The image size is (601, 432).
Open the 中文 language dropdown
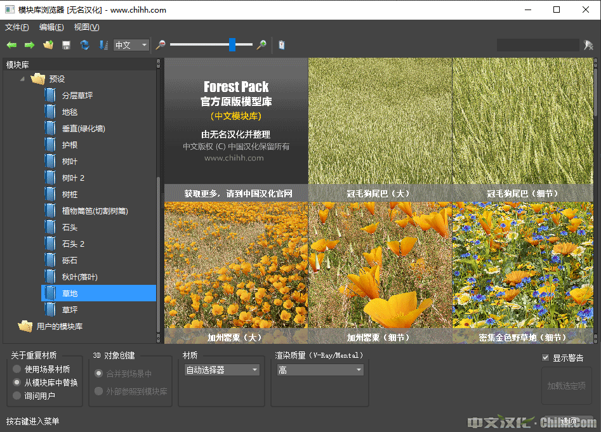131,45
